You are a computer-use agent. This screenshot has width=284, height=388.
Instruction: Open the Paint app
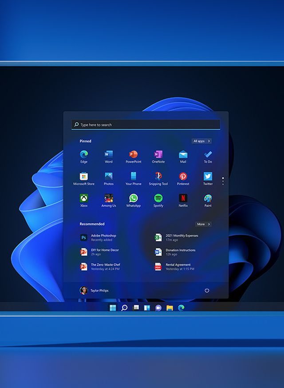[208, 199]
